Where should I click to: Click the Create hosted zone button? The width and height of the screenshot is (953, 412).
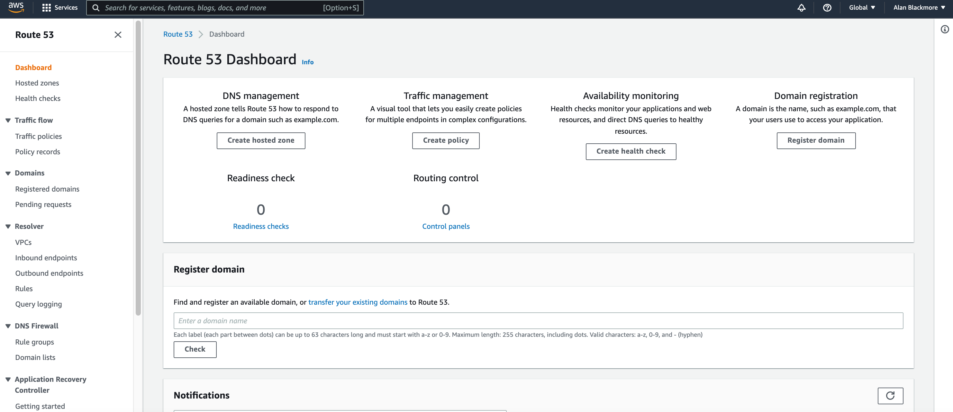point(261,140)
